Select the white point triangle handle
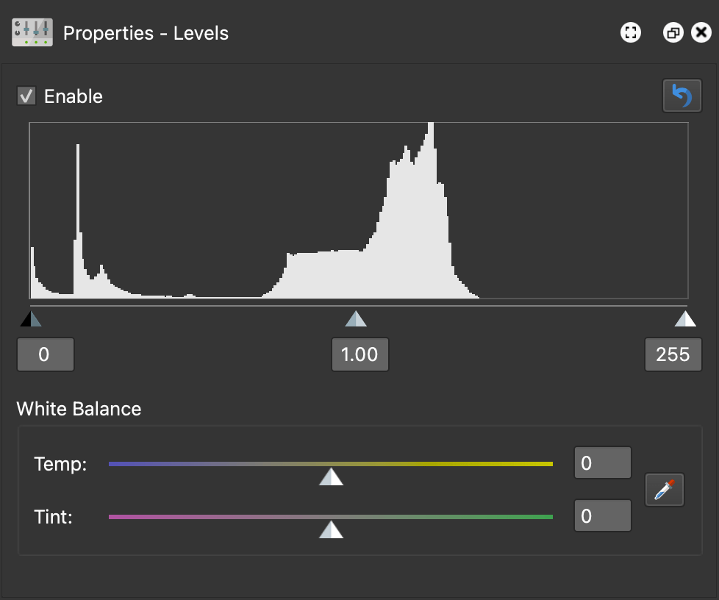The width and height of the screenshot is (719, 600). click(685, 319)
